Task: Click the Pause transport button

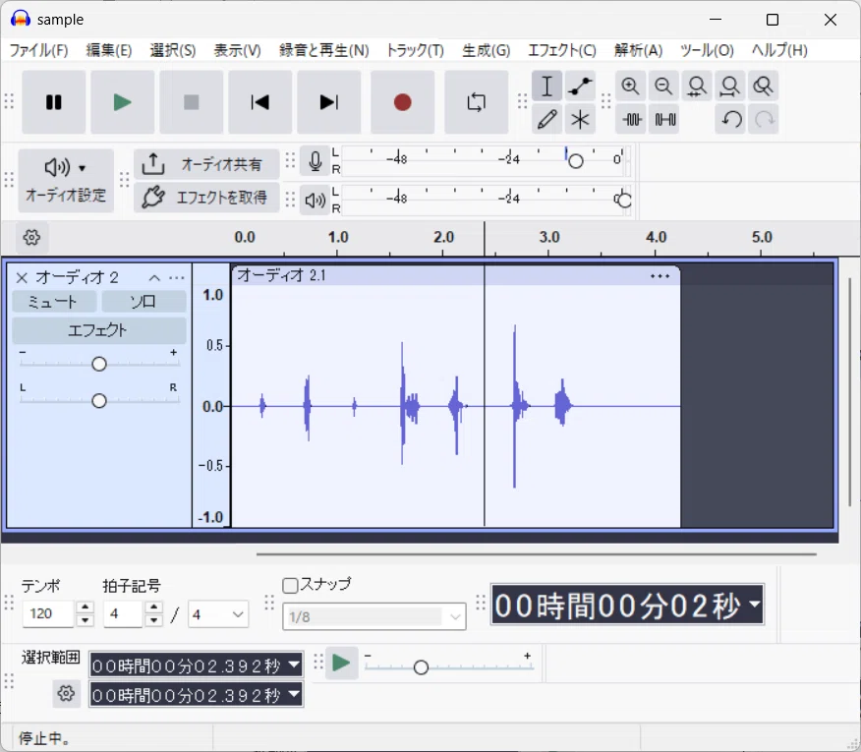Action: point(54,102)
